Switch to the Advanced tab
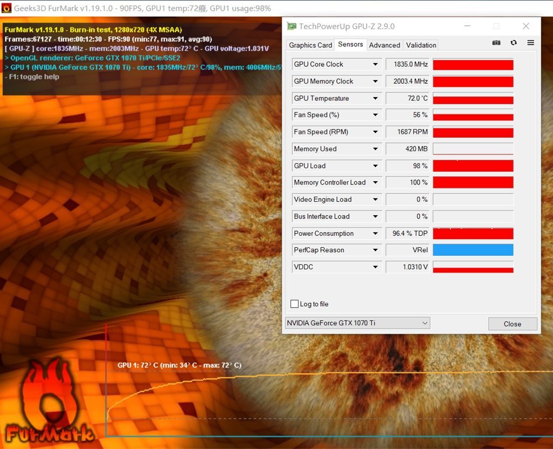This screenshot has height=449, width=553. [x=385, y=45]
